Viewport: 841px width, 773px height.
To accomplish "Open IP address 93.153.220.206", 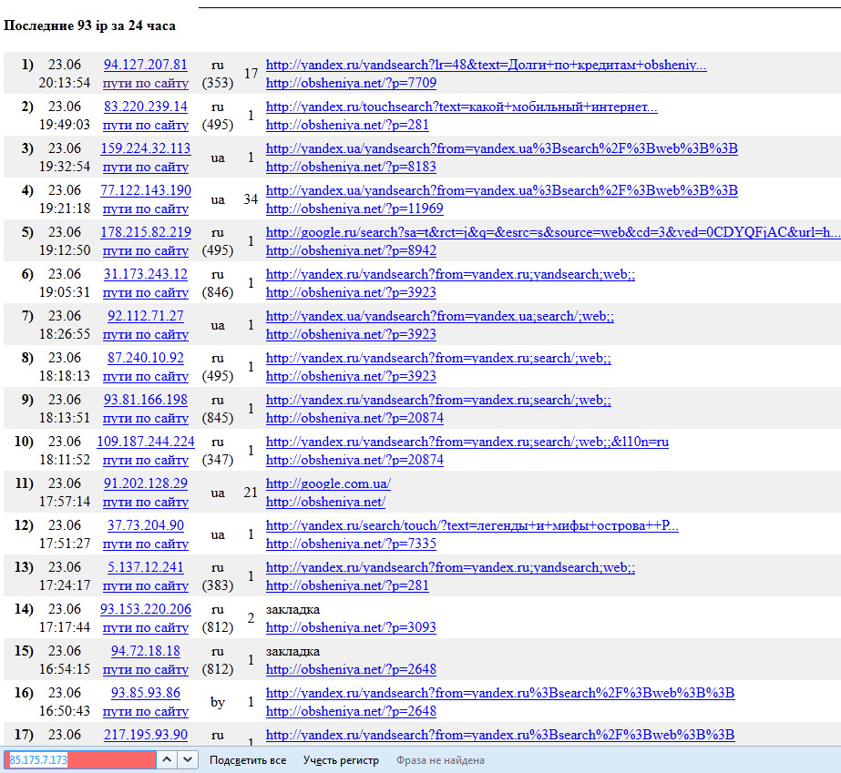I will point(146,608).
